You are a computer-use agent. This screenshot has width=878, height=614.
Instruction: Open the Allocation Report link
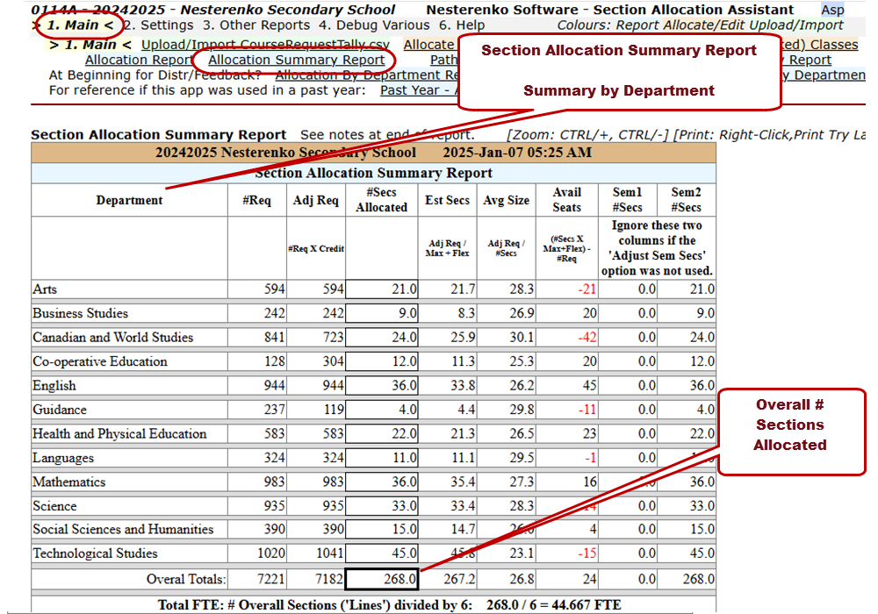(139, 60)
